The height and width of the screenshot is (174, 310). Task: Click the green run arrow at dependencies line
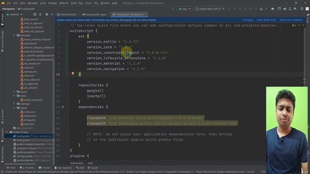click(x=63, y=107)
